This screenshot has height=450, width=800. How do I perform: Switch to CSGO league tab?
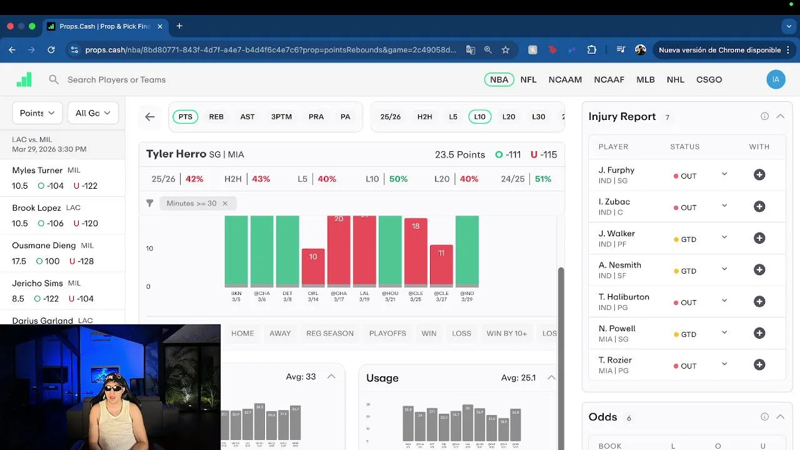[x=709, y=79]
